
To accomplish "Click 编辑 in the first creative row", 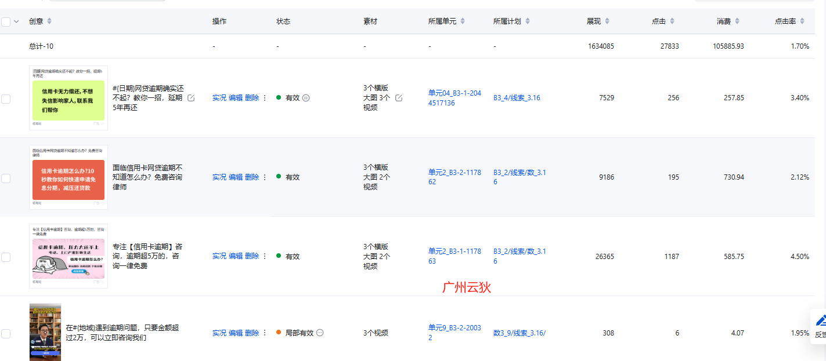I will (236, 98).
